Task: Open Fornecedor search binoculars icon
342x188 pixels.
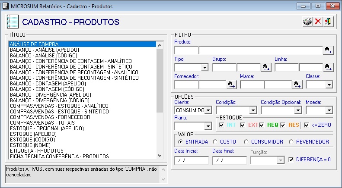Action: point(232,85)
